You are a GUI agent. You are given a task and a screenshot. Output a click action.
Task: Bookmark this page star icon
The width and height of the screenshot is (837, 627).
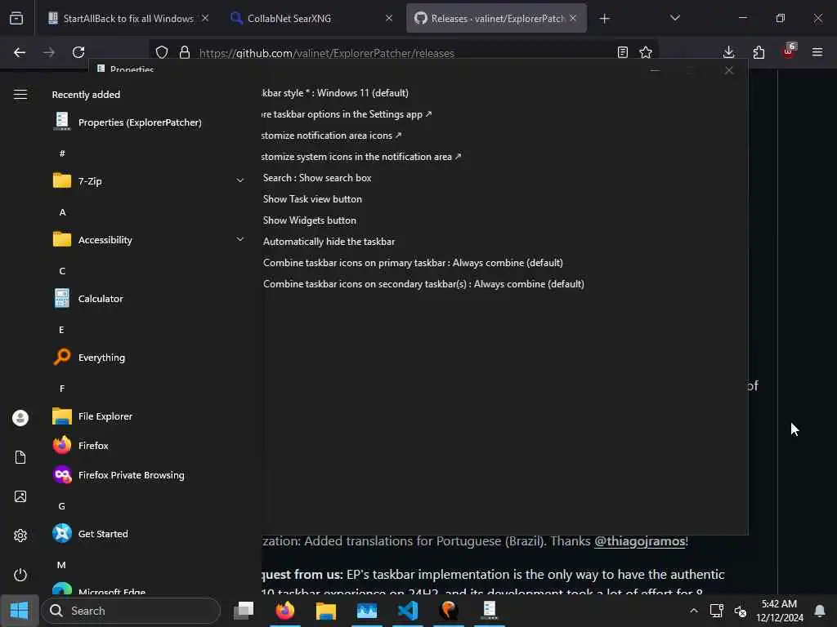click(x=646, y=52)
